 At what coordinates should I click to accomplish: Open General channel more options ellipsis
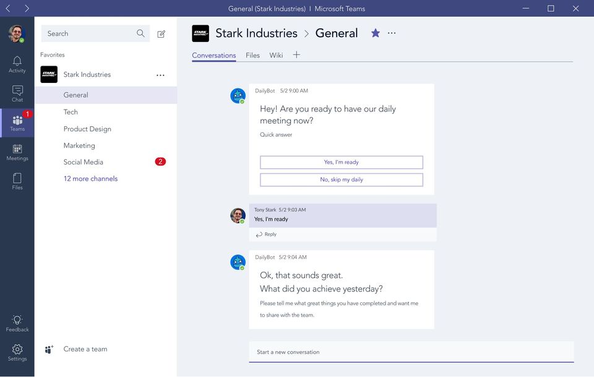[392, 33]
